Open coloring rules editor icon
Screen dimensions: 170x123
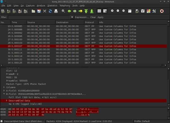coord(149,11)
